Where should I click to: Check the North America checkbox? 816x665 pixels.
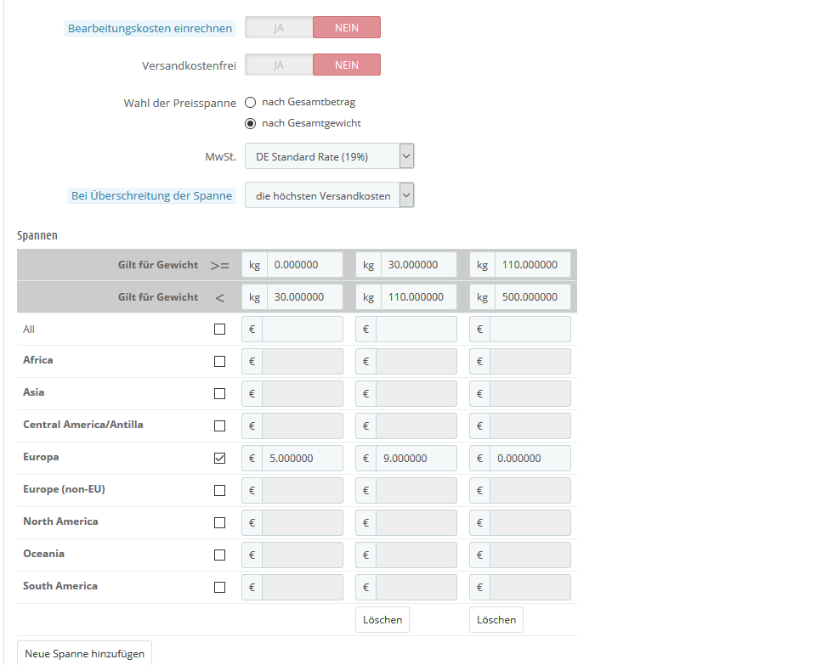219,522
